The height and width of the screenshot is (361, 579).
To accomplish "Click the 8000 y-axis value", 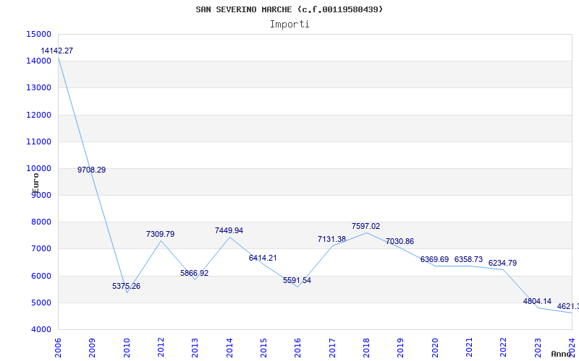I will (41, 222).
